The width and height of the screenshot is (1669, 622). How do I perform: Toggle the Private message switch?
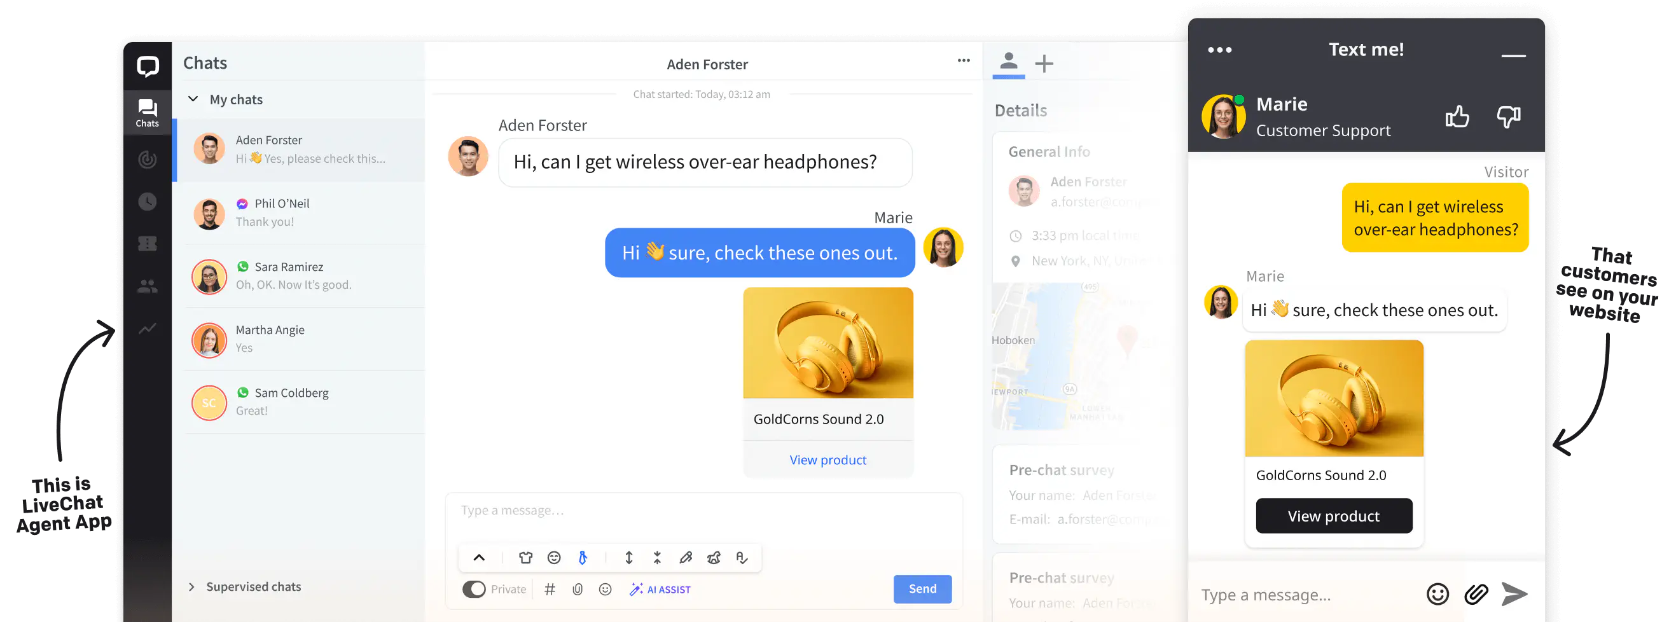tap(474, 590)
